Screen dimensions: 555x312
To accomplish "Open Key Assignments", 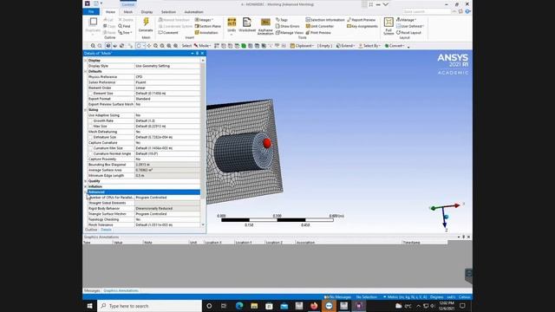I will (x=362, y=26).
